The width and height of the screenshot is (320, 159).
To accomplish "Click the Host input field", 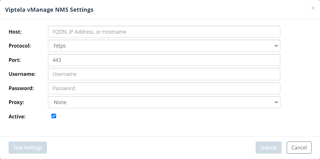I will (164, 32).
